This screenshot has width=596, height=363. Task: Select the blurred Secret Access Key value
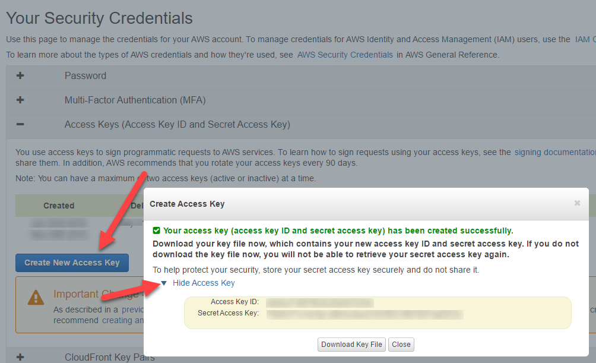(365, 314)
